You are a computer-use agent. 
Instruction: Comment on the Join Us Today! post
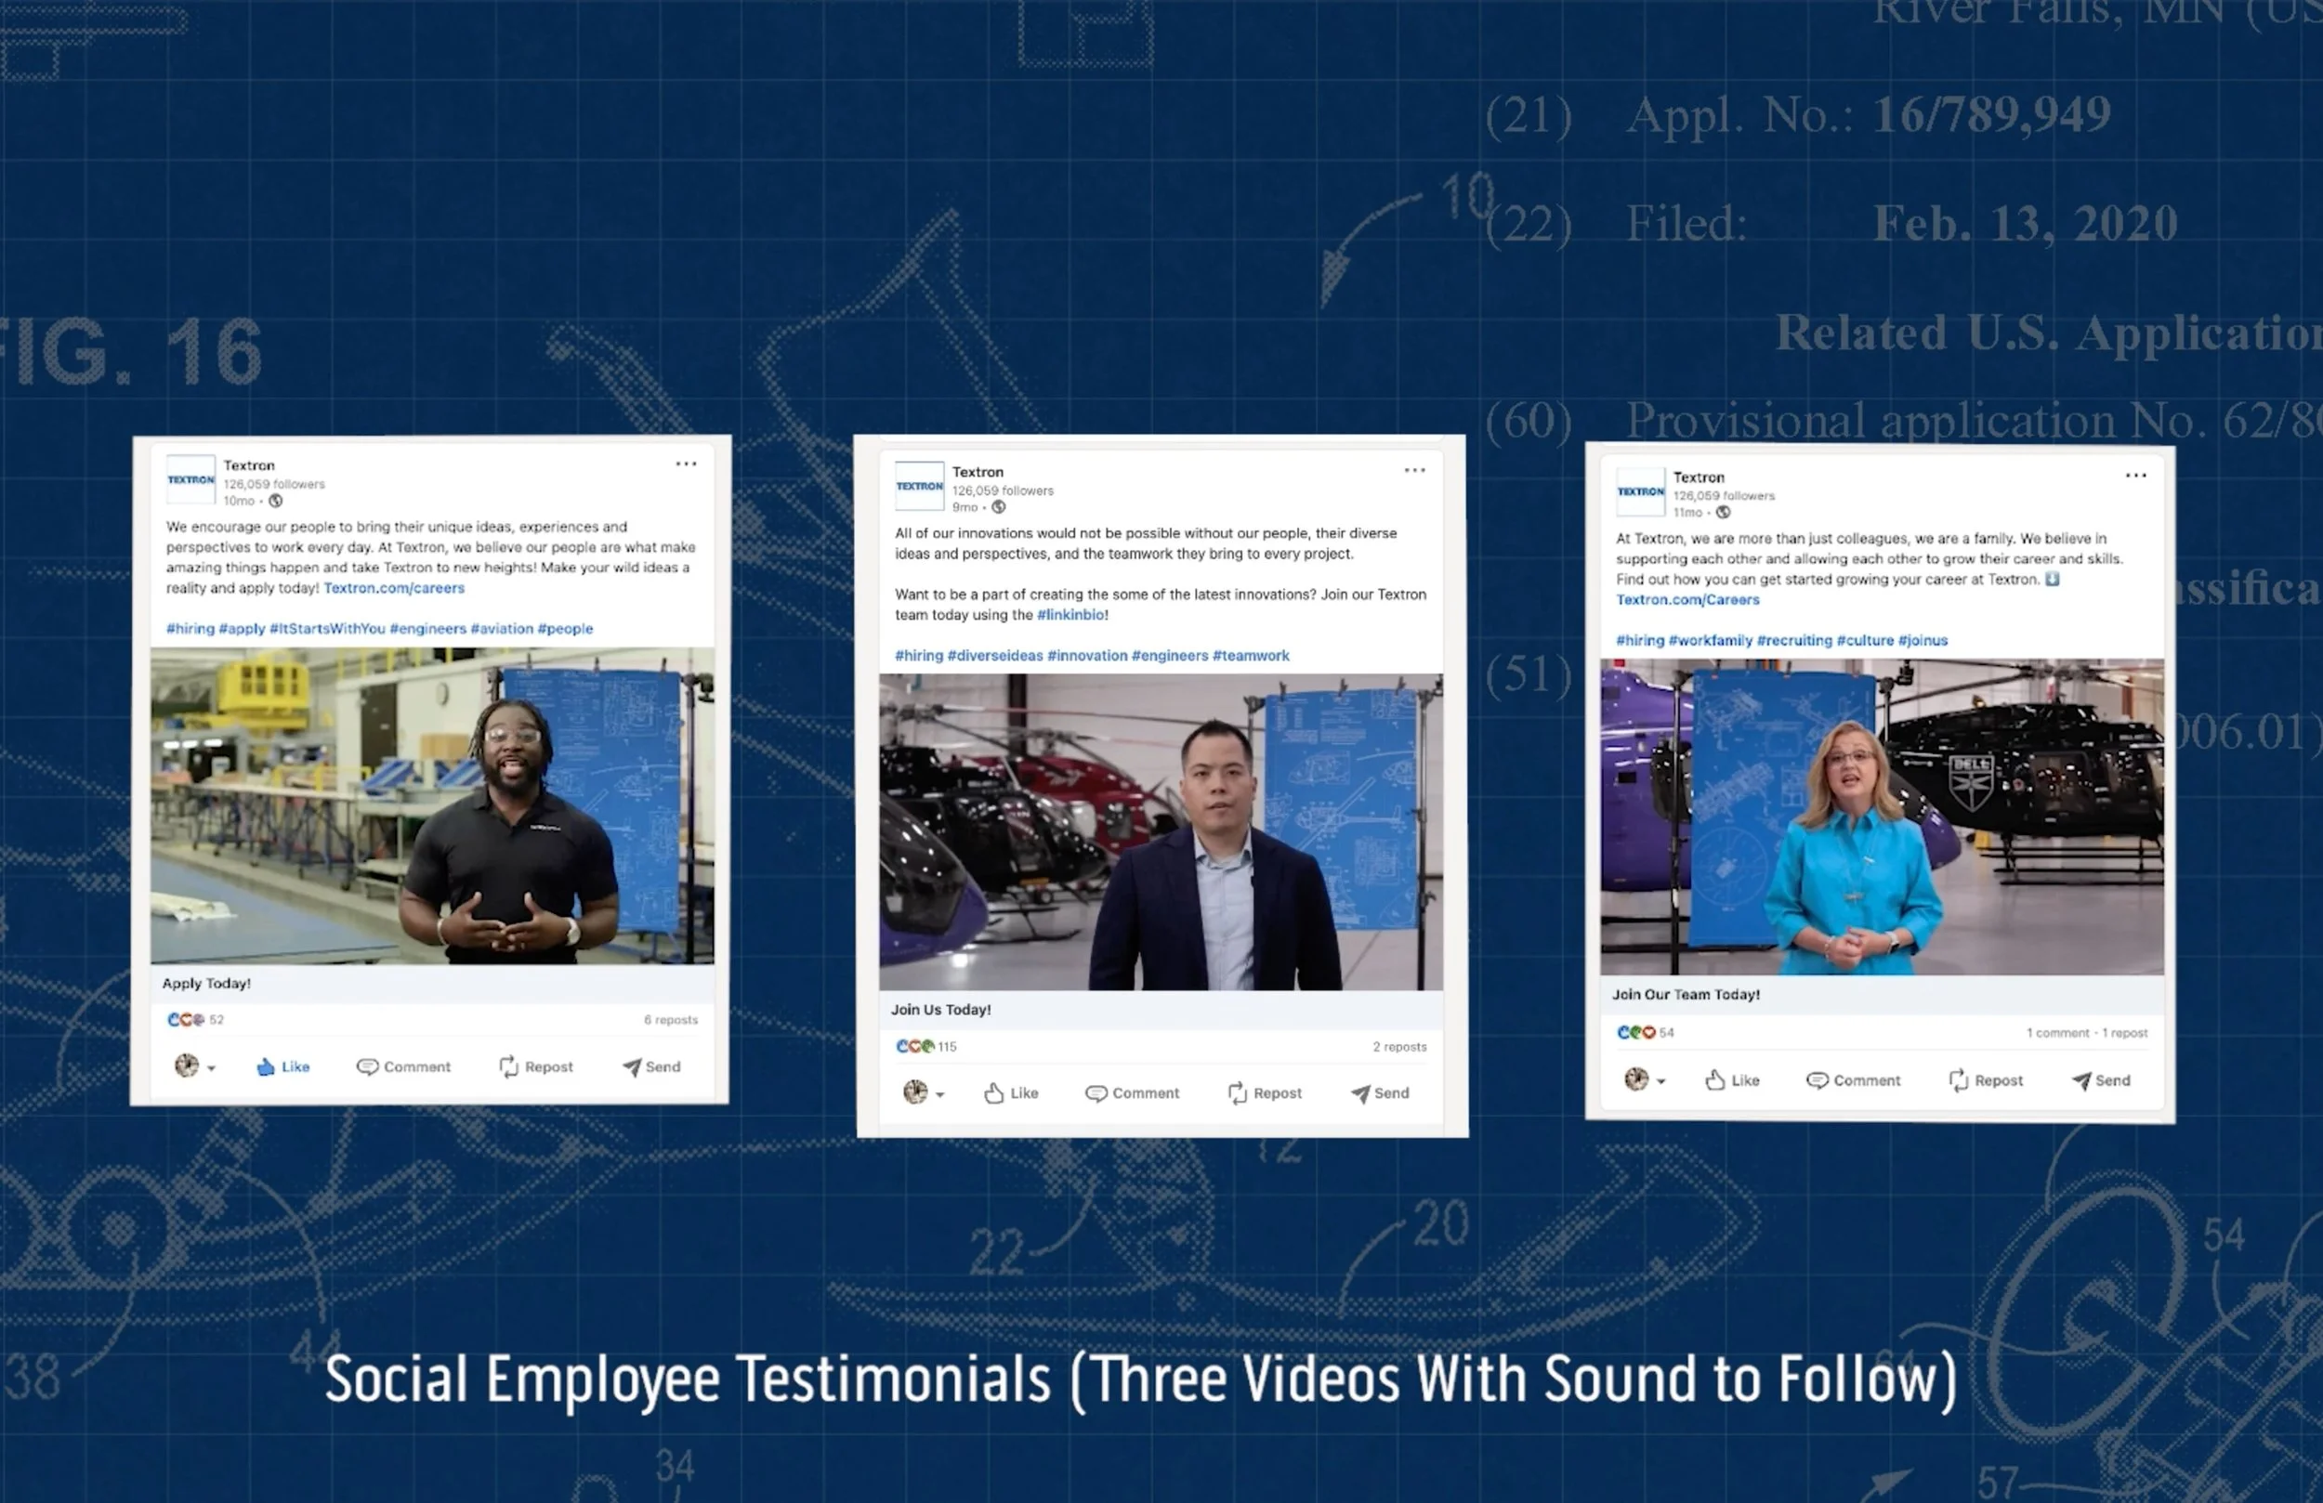click(x=1134, y=1093)
